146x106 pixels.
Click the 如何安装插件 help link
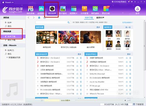(x=127, y=23)
